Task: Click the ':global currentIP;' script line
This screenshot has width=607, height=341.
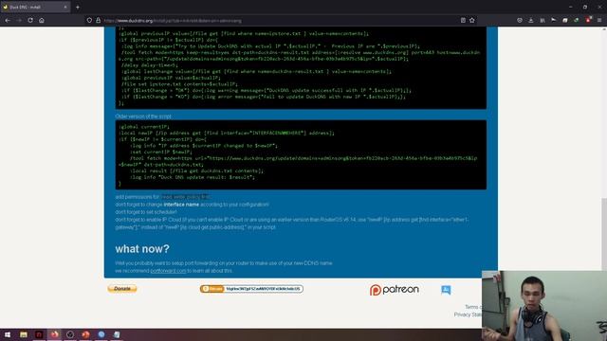Action: click(x=144, y=126)
